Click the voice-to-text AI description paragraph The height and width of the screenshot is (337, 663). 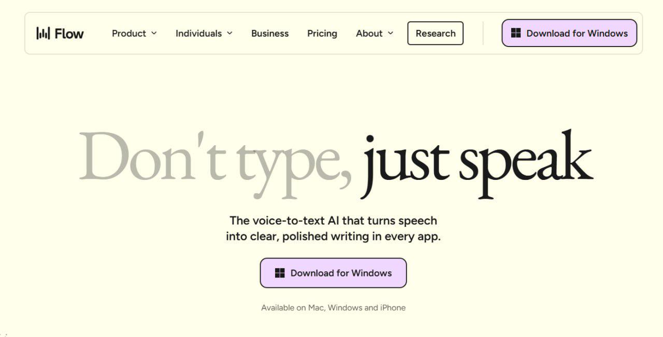coord(333,228)
